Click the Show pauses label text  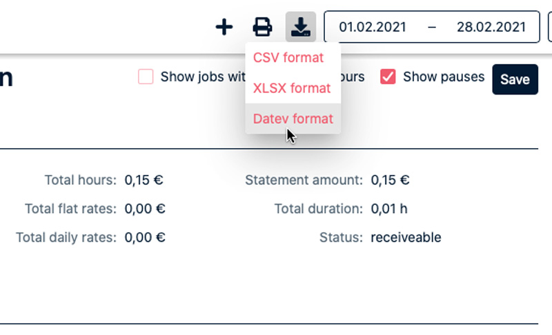pos(444,77)
